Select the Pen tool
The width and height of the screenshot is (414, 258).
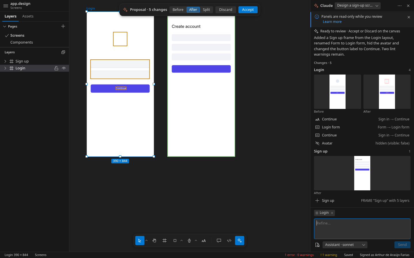pos(189,241)
